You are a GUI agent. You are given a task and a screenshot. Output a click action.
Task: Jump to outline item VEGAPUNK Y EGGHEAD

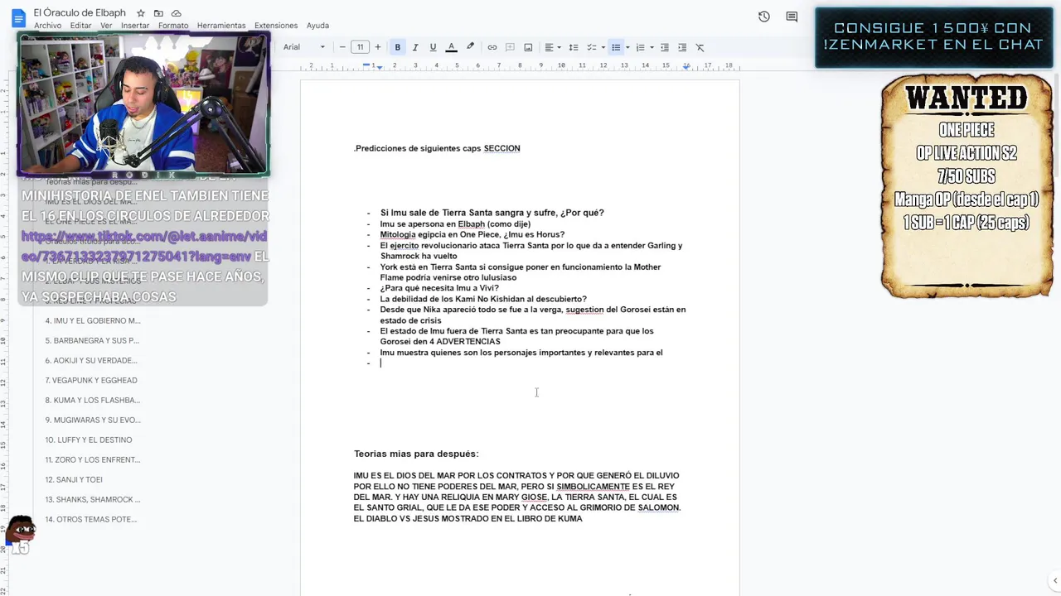91,380
